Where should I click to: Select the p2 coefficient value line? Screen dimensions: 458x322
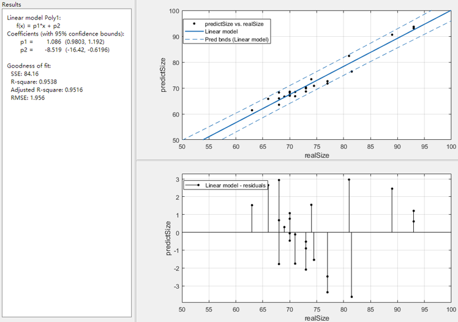pyautogui.click(x=67, y=50)
